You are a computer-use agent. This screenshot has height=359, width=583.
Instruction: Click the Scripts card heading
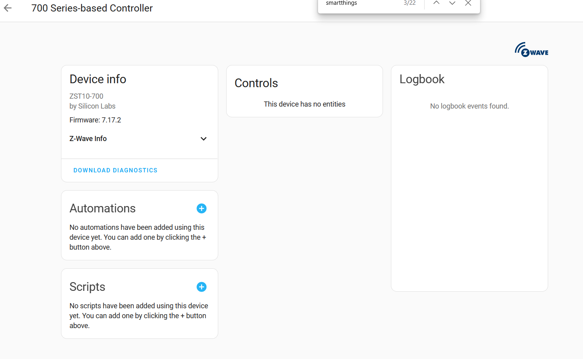coord(87,286)
